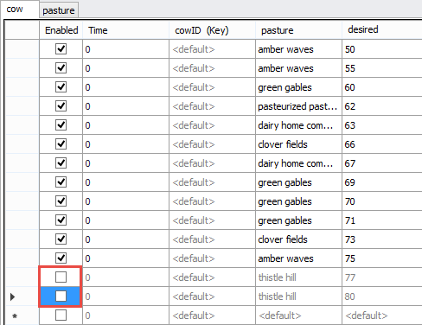This screenshot has width=422, height=325.
Task: Select the current-row arrow indicator
Action: tap(12, 296)
